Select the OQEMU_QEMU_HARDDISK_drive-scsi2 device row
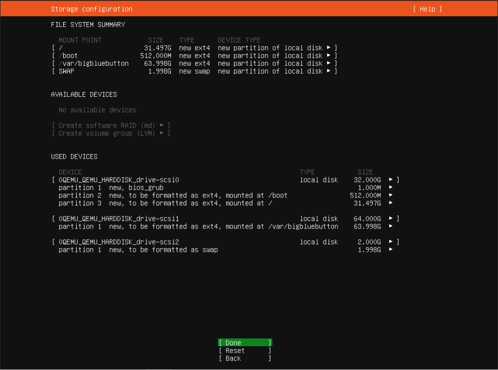This screenshot has width=498, height=370. pos(119,242)
